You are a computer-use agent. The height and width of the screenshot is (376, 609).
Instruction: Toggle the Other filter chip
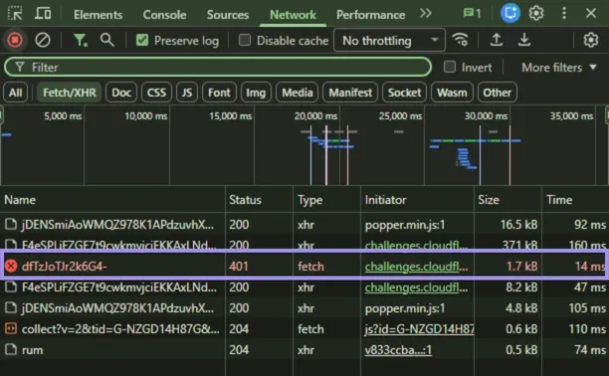click(498, 93)
